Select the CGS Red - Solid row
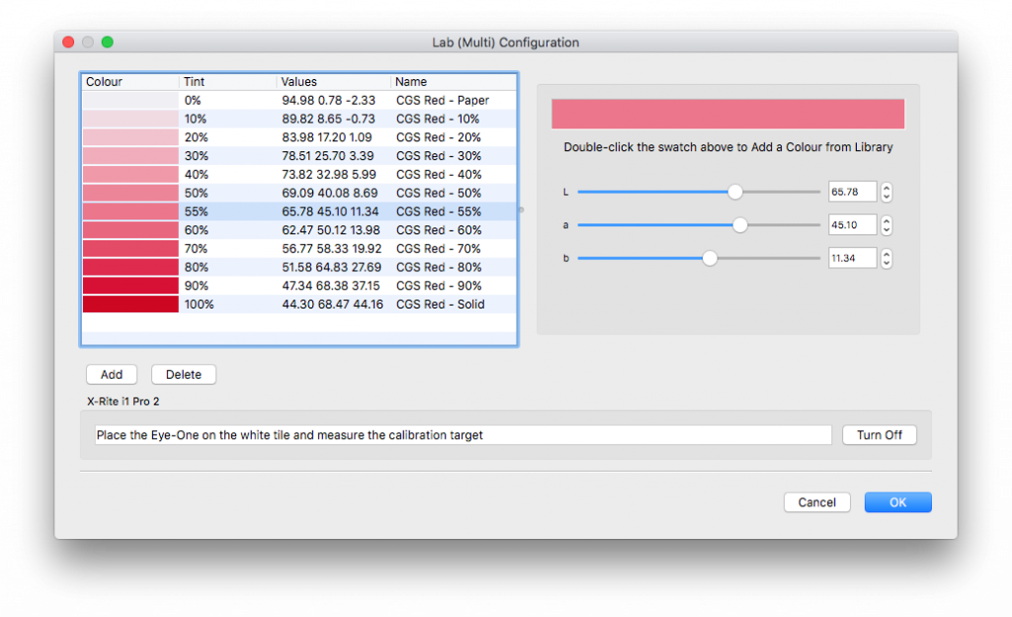Image resolution: width=1012 pixels, height=617 pixels. (296, 305)
